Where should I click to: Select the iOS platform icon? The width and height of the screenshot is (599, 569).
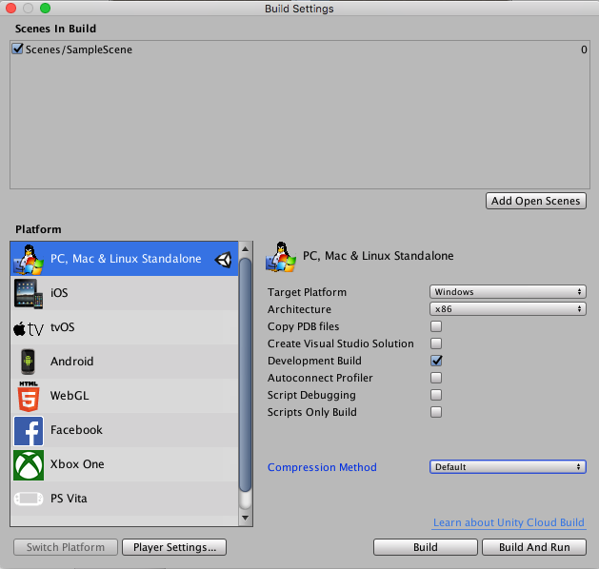coord(29,293)
